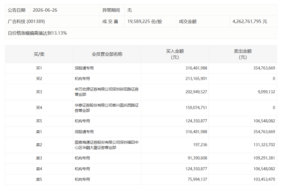Select the sell amount 103,453,470
282x191 pixels.
click(x=264, y=180)
